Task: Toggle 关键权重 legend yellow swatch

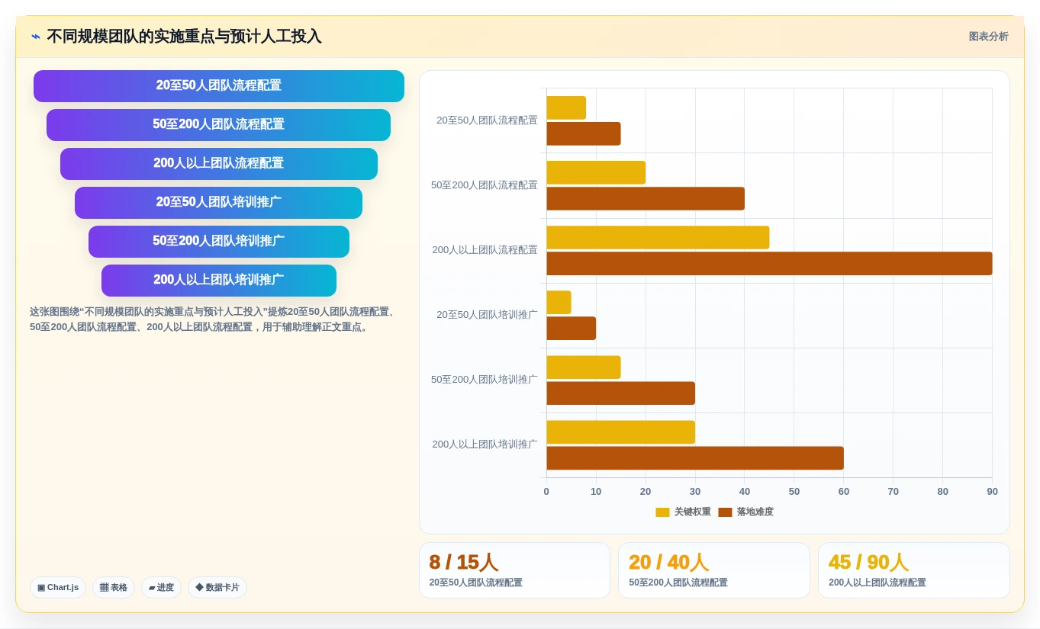Action: [662, 512]
